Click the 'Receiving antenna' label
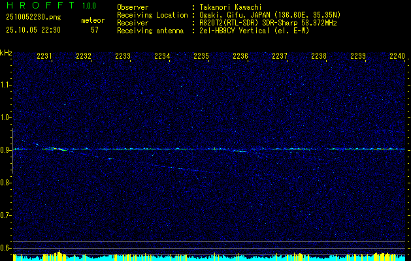Viewport: 411px width, 261px height. pos(150,31)
